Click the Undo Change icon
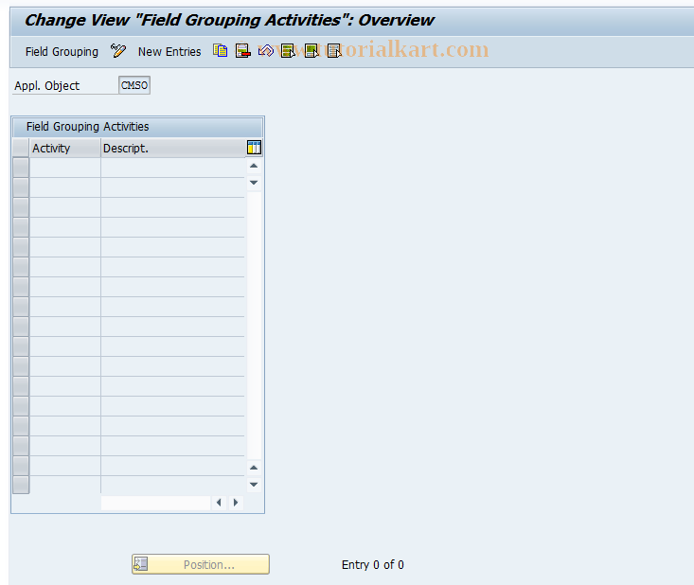The width and height of the screenshot is (694, 585). click(x=265, y=51)
